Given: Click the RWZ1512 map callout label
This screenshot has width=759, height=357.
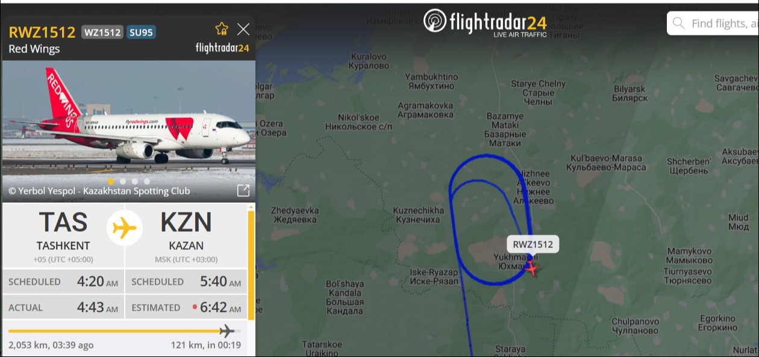Looking at the screenshot, I should click(533, 244).
